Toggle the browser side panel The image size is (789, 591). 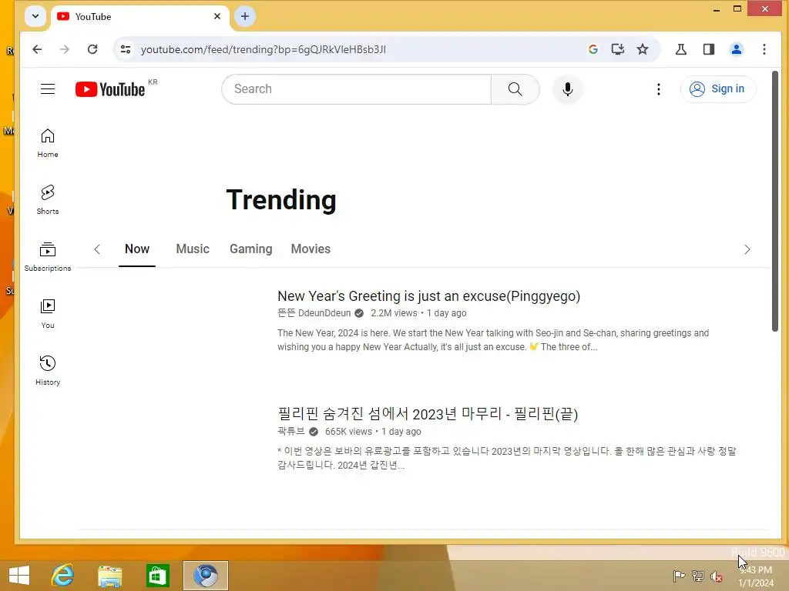(709, 49)
